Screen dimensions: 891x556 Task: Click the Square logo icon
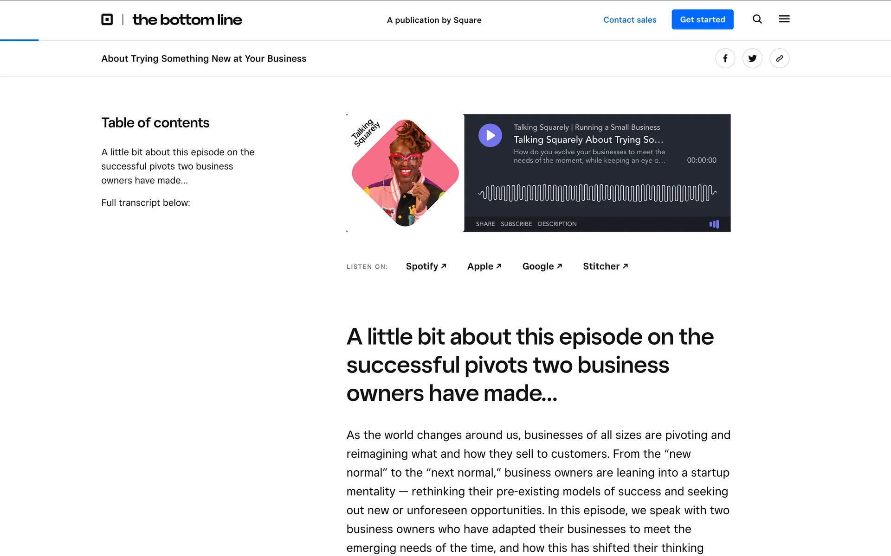pos(107,19)
